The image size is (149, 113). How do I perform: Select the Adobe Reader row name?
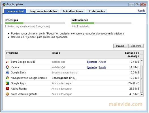(x=19, y=89)
